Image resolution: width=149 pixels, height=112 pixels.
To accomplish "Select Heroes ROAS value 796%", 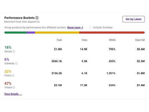I will click(112, 49).
